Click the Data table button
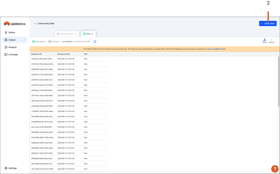280x174 pixels. (267, 23)
